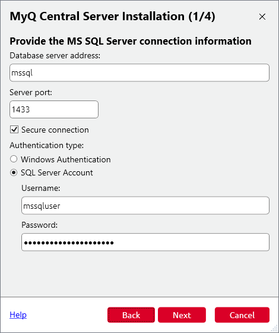Proceed with the Next button
279x333 pixels.
tap(182, 315)
